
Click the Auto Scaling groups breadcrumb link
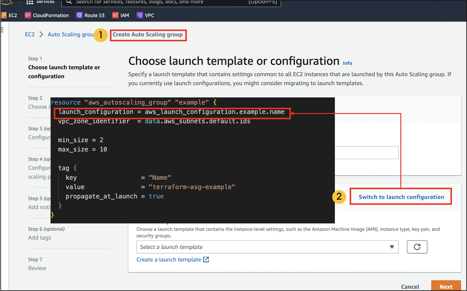click(71, 35)
